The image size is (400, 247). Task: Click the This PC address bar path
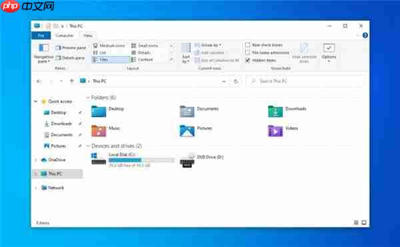pyautogui.click(x=99, y=81)
